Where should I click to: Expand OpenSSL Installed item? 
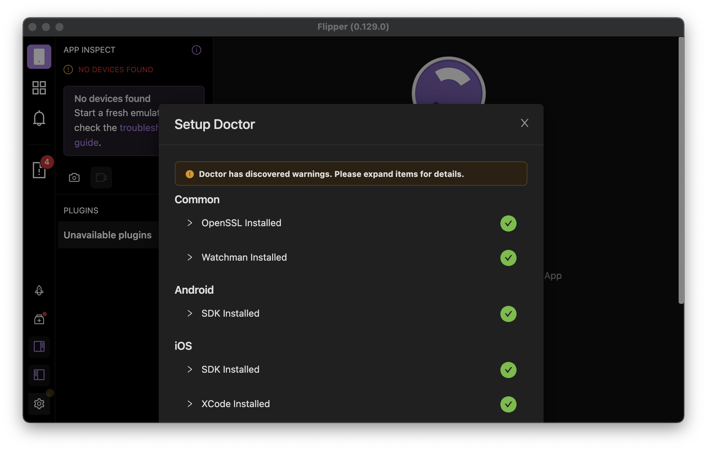[190, 223]
